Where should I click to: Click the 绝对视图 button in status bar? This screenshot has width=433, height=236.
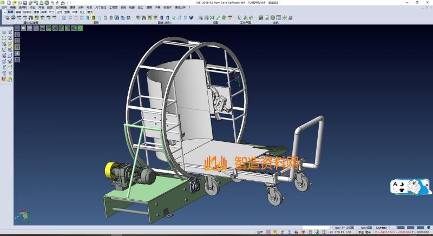pos(366,227)
